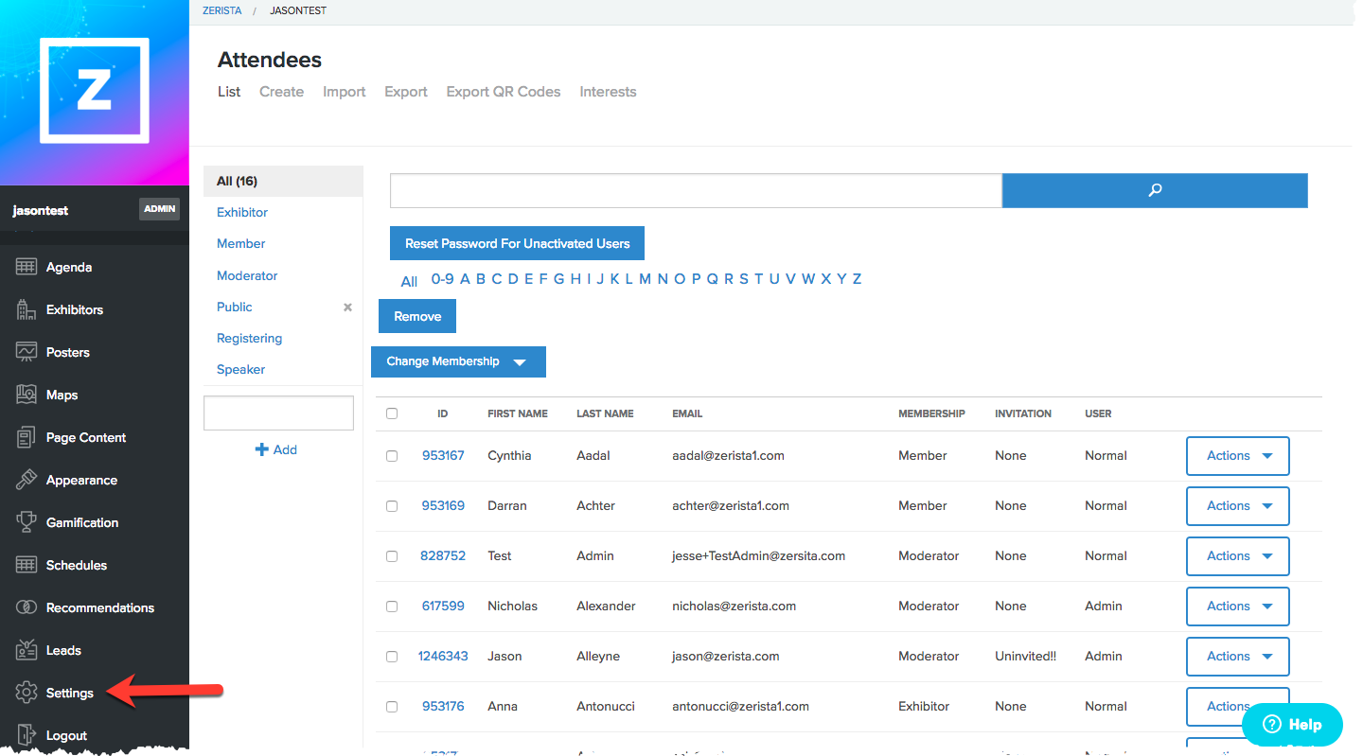Click the new group name field

click(x=278, y=413)
